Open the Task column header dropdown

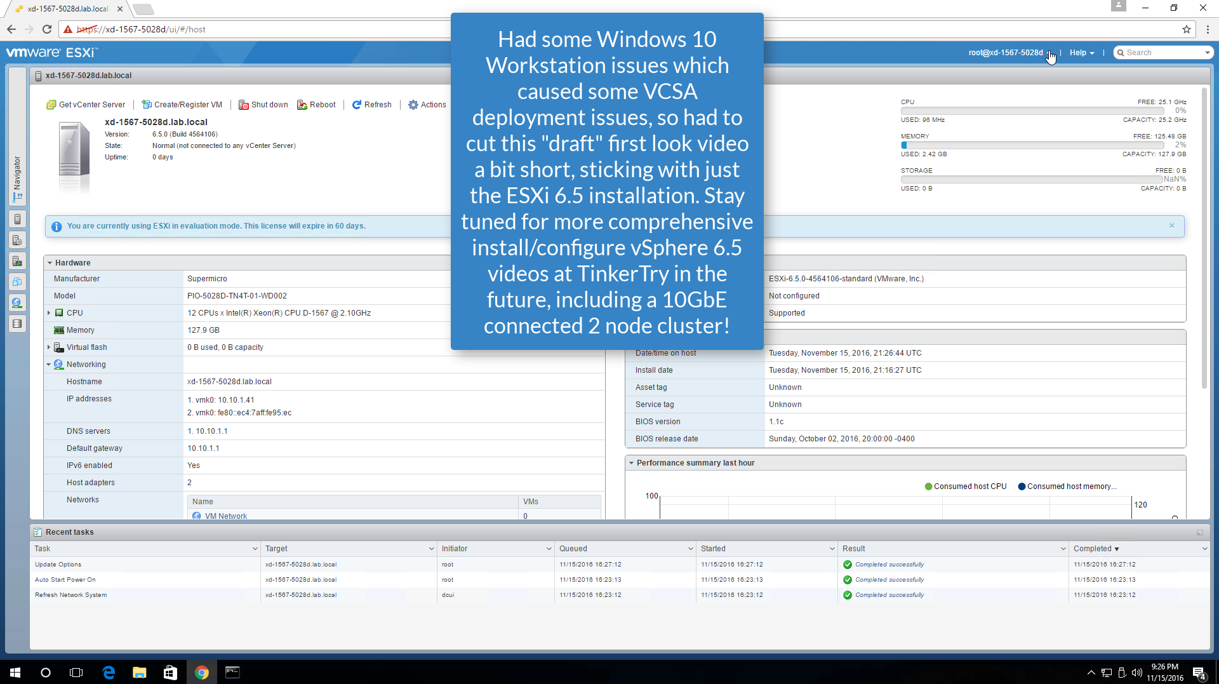tap(255, 549)
